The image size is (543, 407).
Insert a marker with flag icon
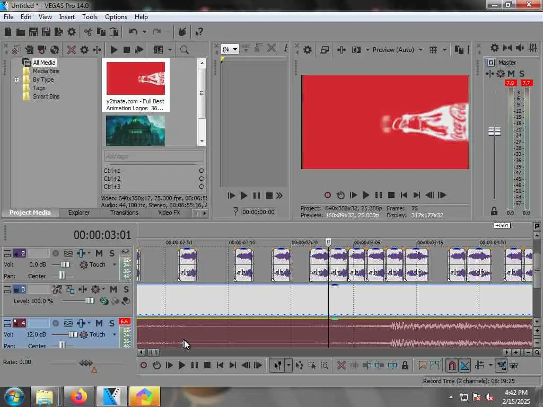422,365
